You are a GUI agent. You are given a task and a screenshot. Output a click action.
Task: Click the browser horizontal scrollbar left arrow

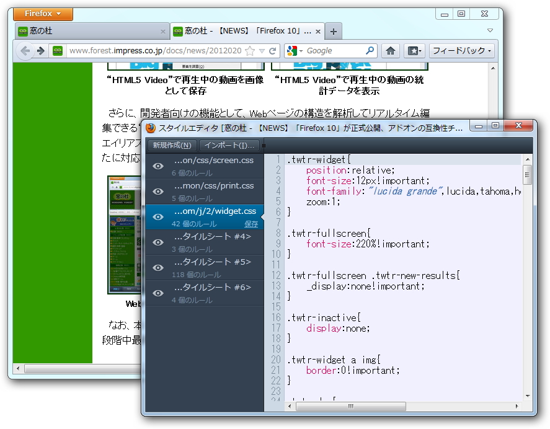[x=18, y=368]
